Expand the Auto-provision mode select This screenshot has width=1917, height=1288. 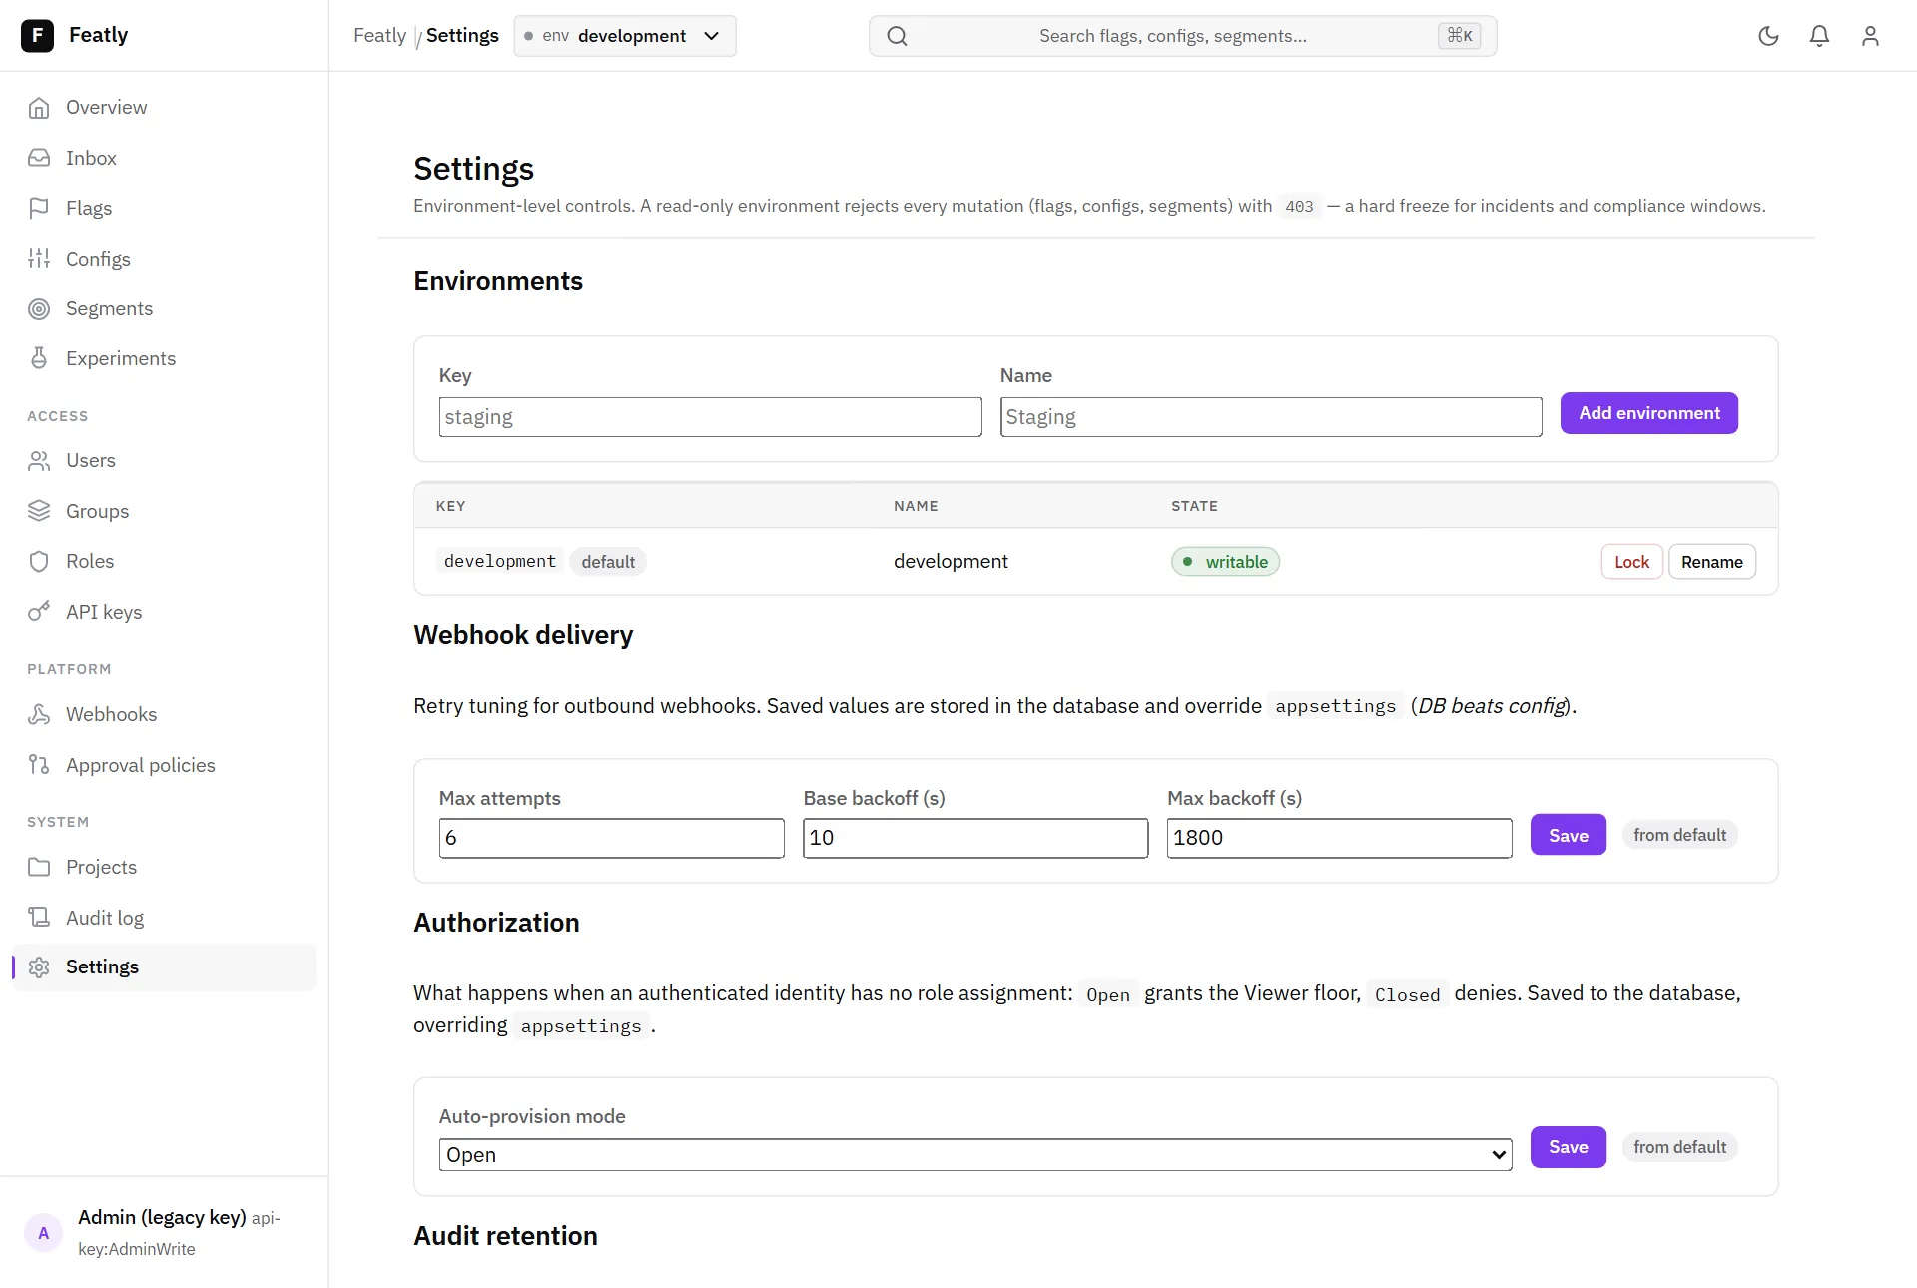(x=975, y=1155)
